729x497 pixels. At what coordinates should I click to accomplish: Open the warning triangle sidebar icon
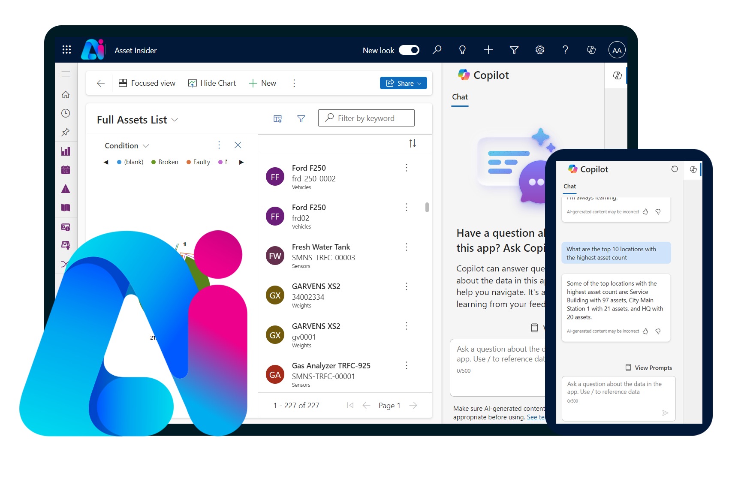tap(66, 189)
